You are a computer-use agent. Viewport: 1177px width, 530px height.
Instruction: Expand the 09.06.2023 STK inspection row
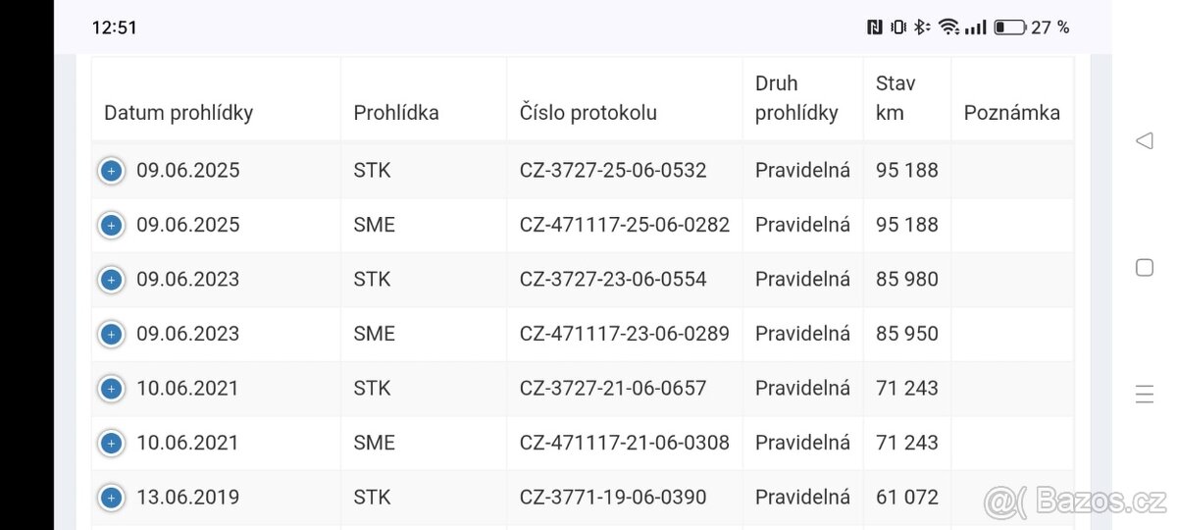click(x=111, y=280)
